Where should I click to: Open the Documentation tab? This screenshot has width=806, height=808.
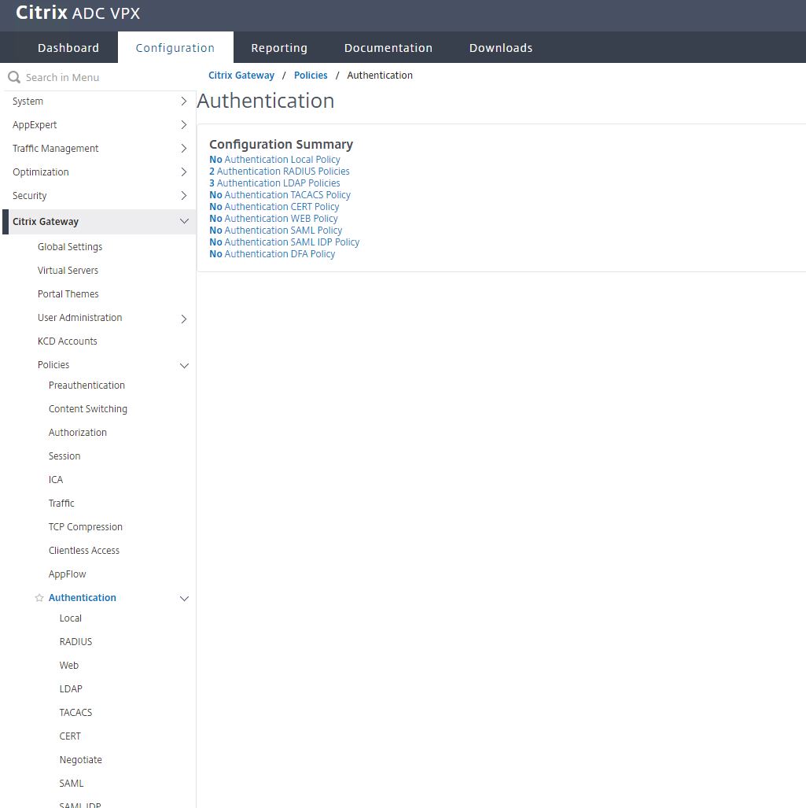pos(388,48)
